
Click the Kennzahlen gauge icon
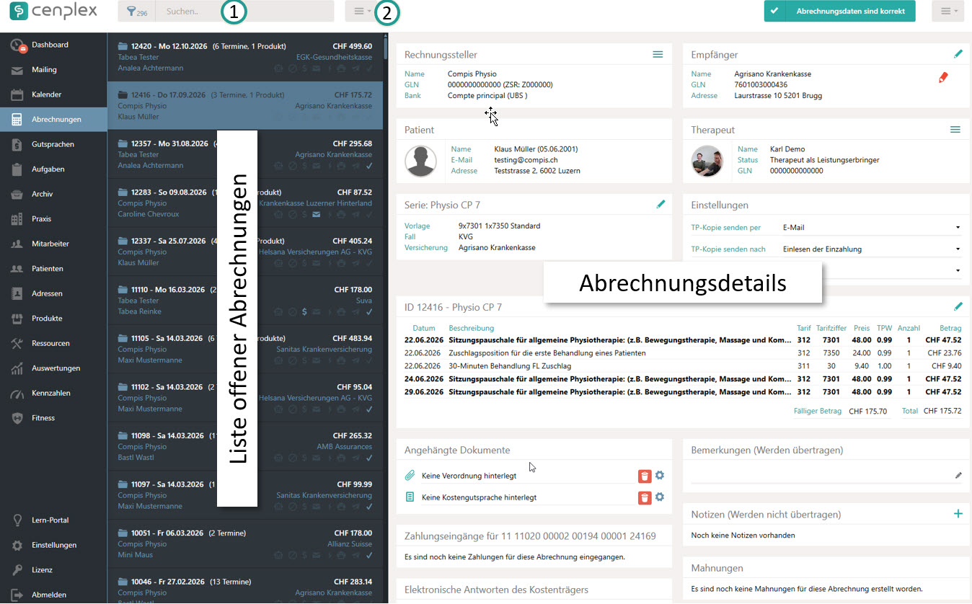click(x=17, y=394)
